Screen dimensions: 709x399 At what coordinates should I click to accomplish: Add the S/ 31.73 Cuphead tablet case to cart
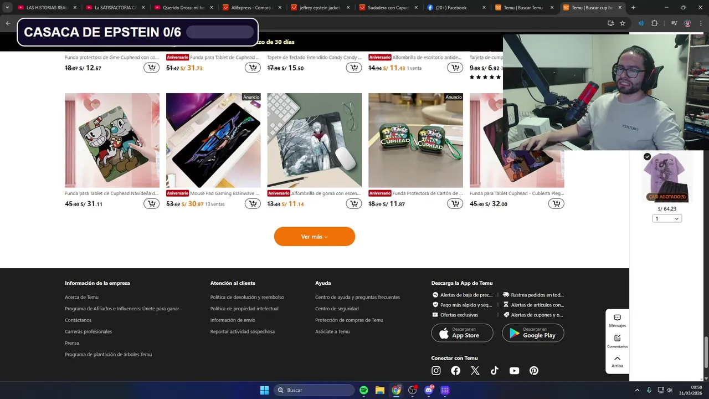(x=253, y=68)
